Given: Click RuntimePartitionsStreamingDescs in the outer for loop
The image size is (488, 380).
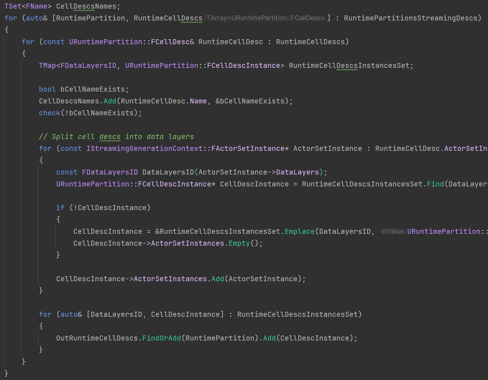Looking at the screenshot, I should point(411,18).
